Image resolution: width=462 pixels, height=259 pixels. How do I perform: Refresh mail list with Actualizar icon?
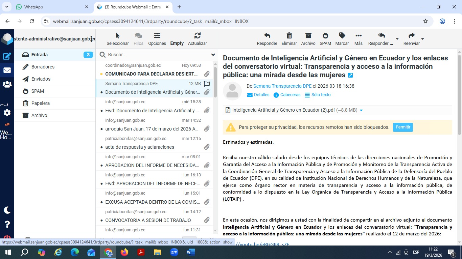(x=198, y=36)
